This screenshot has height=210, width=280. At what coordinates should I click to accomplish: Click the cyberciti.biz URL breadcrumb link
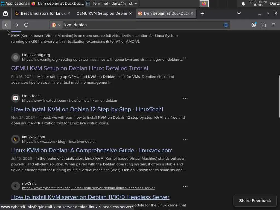pyautogui.click(x=88, y=188)
